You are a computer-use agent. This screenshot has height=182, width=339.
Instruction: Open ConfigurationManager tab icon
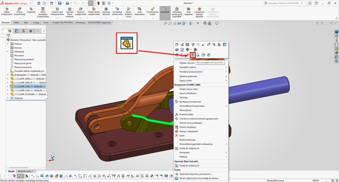[x=24, y=31]
